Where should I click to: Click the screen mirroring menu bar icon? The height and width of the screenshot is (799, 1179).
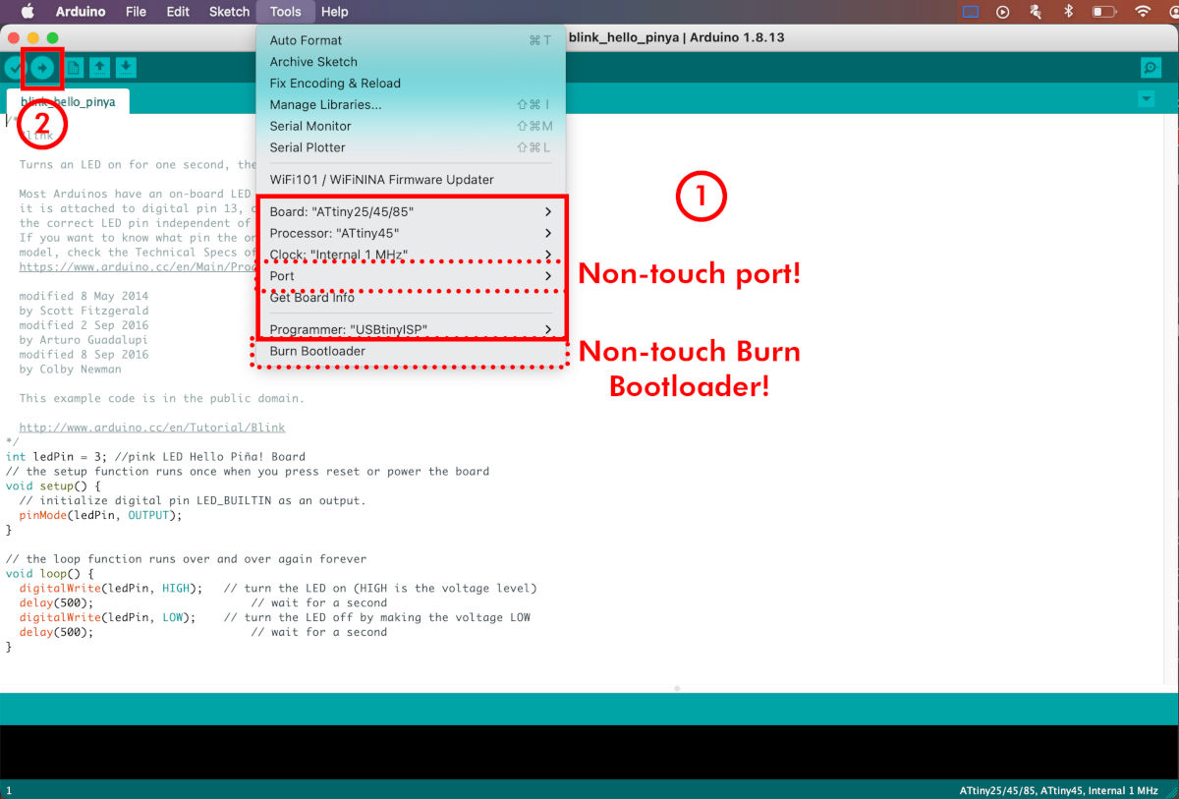coord(971,12)
